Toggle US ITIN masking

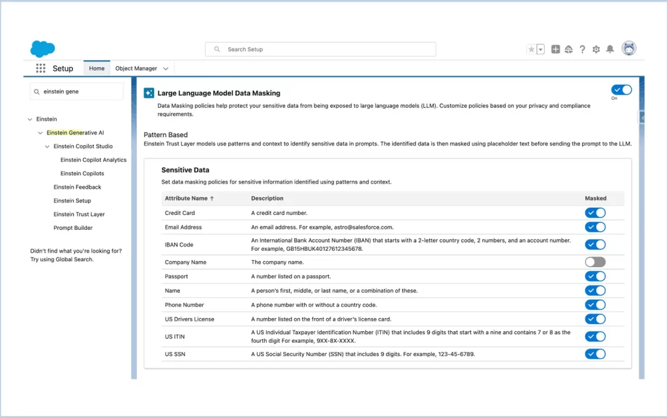click(x=595, y=336)
